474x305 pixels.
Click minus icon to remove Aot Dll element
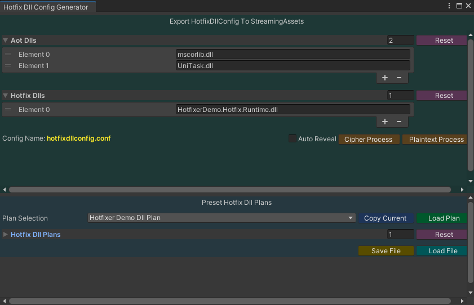coord(399,78)
